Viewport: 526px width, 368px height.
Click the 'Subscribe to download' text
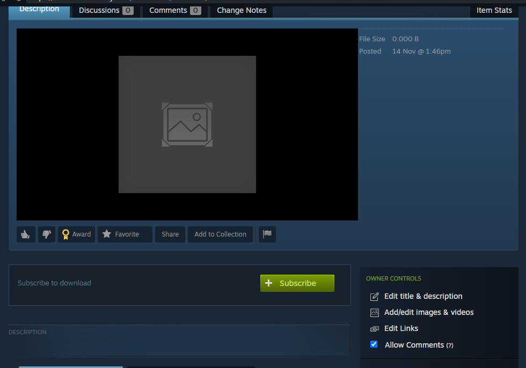54,283
